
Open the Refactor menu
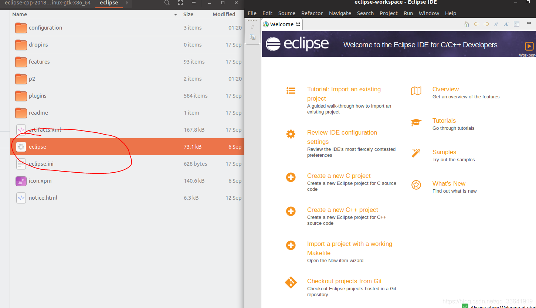[x=312, y=13]
